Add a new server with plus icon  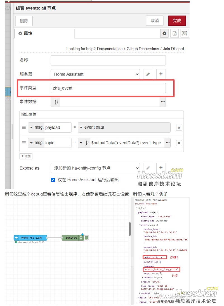point(161,74)
